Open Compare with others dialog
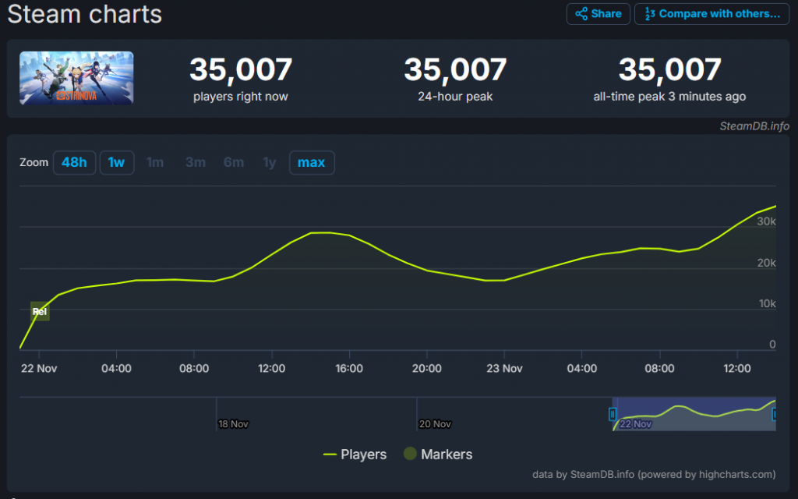This screenshot has height=499, width=798. (x=711, y=14)
